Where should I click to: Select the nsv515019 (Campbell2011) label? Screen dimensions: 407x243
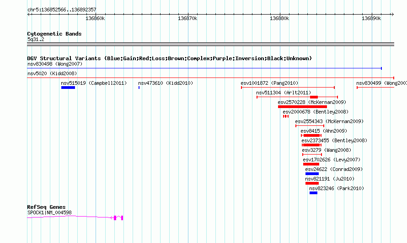[94, 83]
